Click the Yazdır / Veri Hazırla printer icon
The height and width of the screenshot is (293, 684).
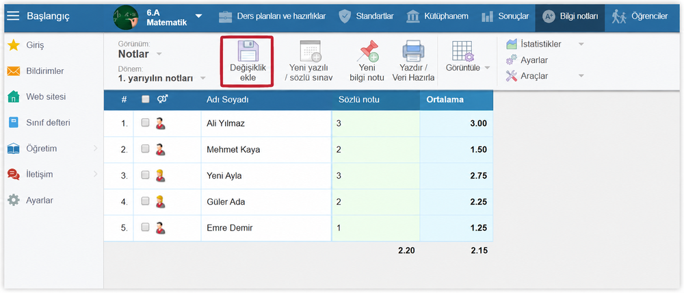412,51
